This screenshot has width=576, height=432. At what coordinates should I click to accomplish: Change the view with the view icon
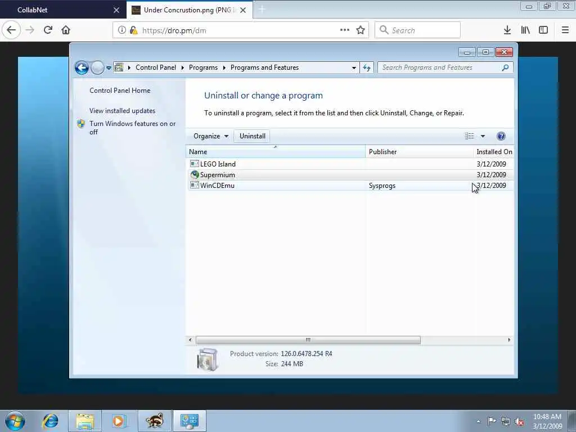469,136
